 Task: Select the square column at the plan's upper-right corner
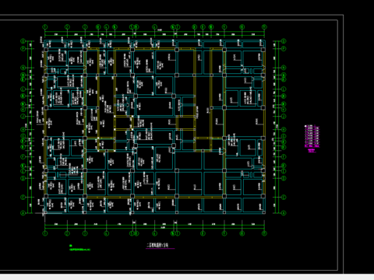pos(263,50)
